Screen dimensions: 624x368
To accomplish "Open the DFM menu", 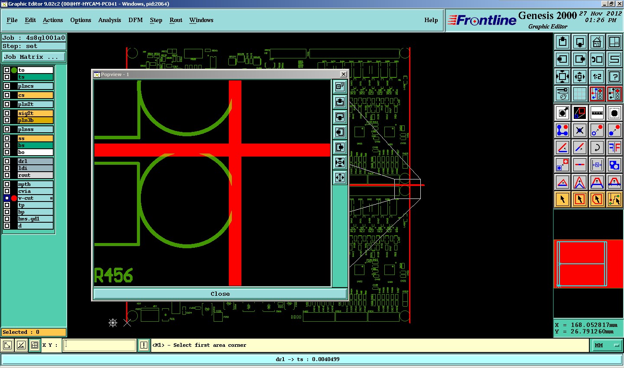I will click(136, 20).
